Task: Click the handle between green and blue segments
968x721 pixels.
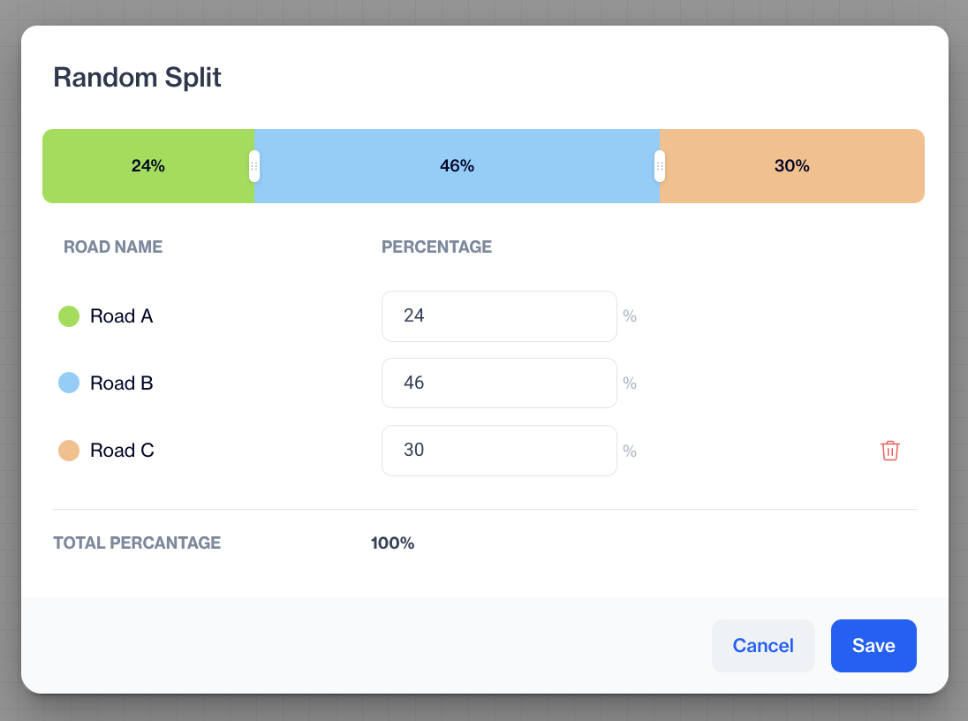Action: click(x=254, y=166)
